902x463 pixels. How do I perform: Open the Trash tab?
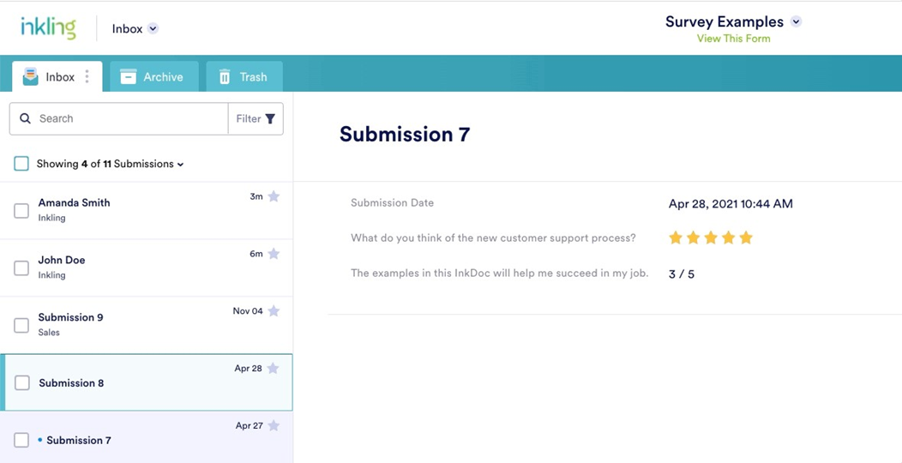244,77
